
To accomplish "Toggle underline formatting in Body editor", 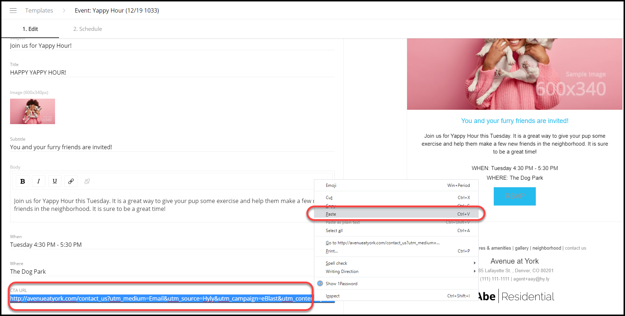I will 55,181.
